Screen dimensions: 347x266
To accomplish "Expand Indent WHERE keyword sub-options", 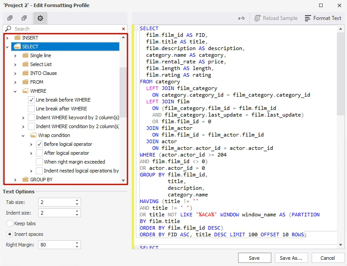I will pyautogui.click(x=23, y=118).
